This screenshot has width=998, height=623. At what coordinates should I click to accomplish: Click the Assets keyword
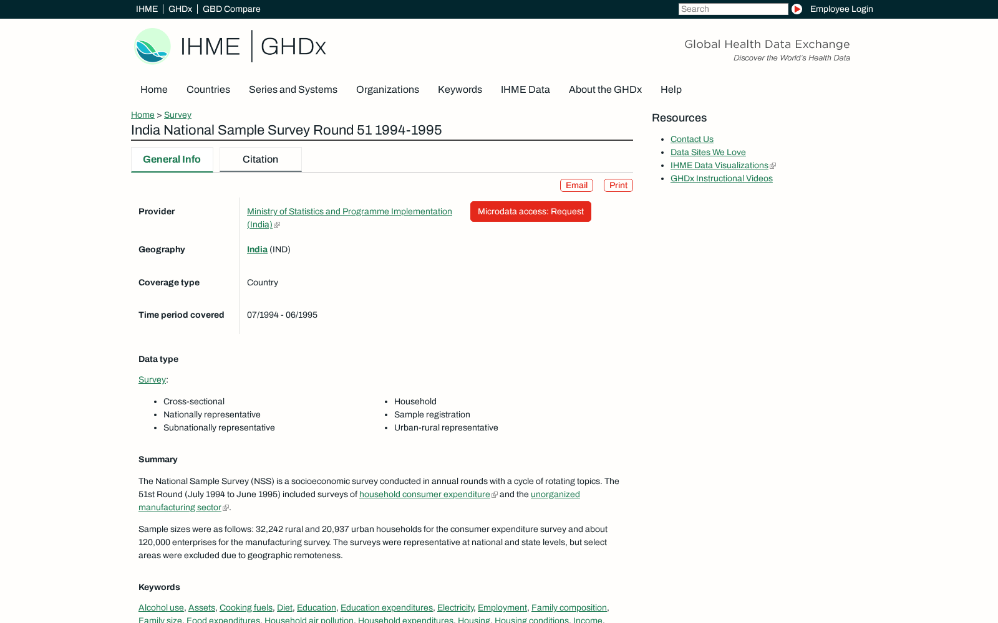pos(201,607)
